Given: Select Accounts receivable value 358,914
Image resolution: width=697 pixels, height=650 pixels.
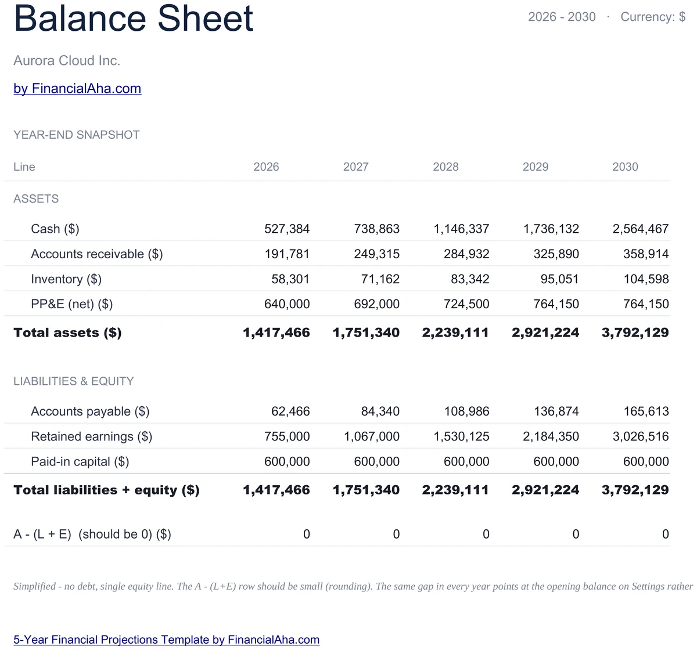Looking at the screenshot, I should [646, 254].
